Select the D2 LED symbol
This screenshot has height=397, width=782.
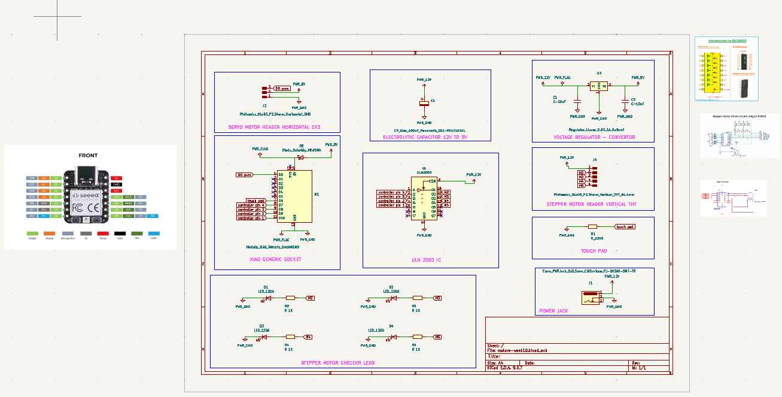pos(391,298)
